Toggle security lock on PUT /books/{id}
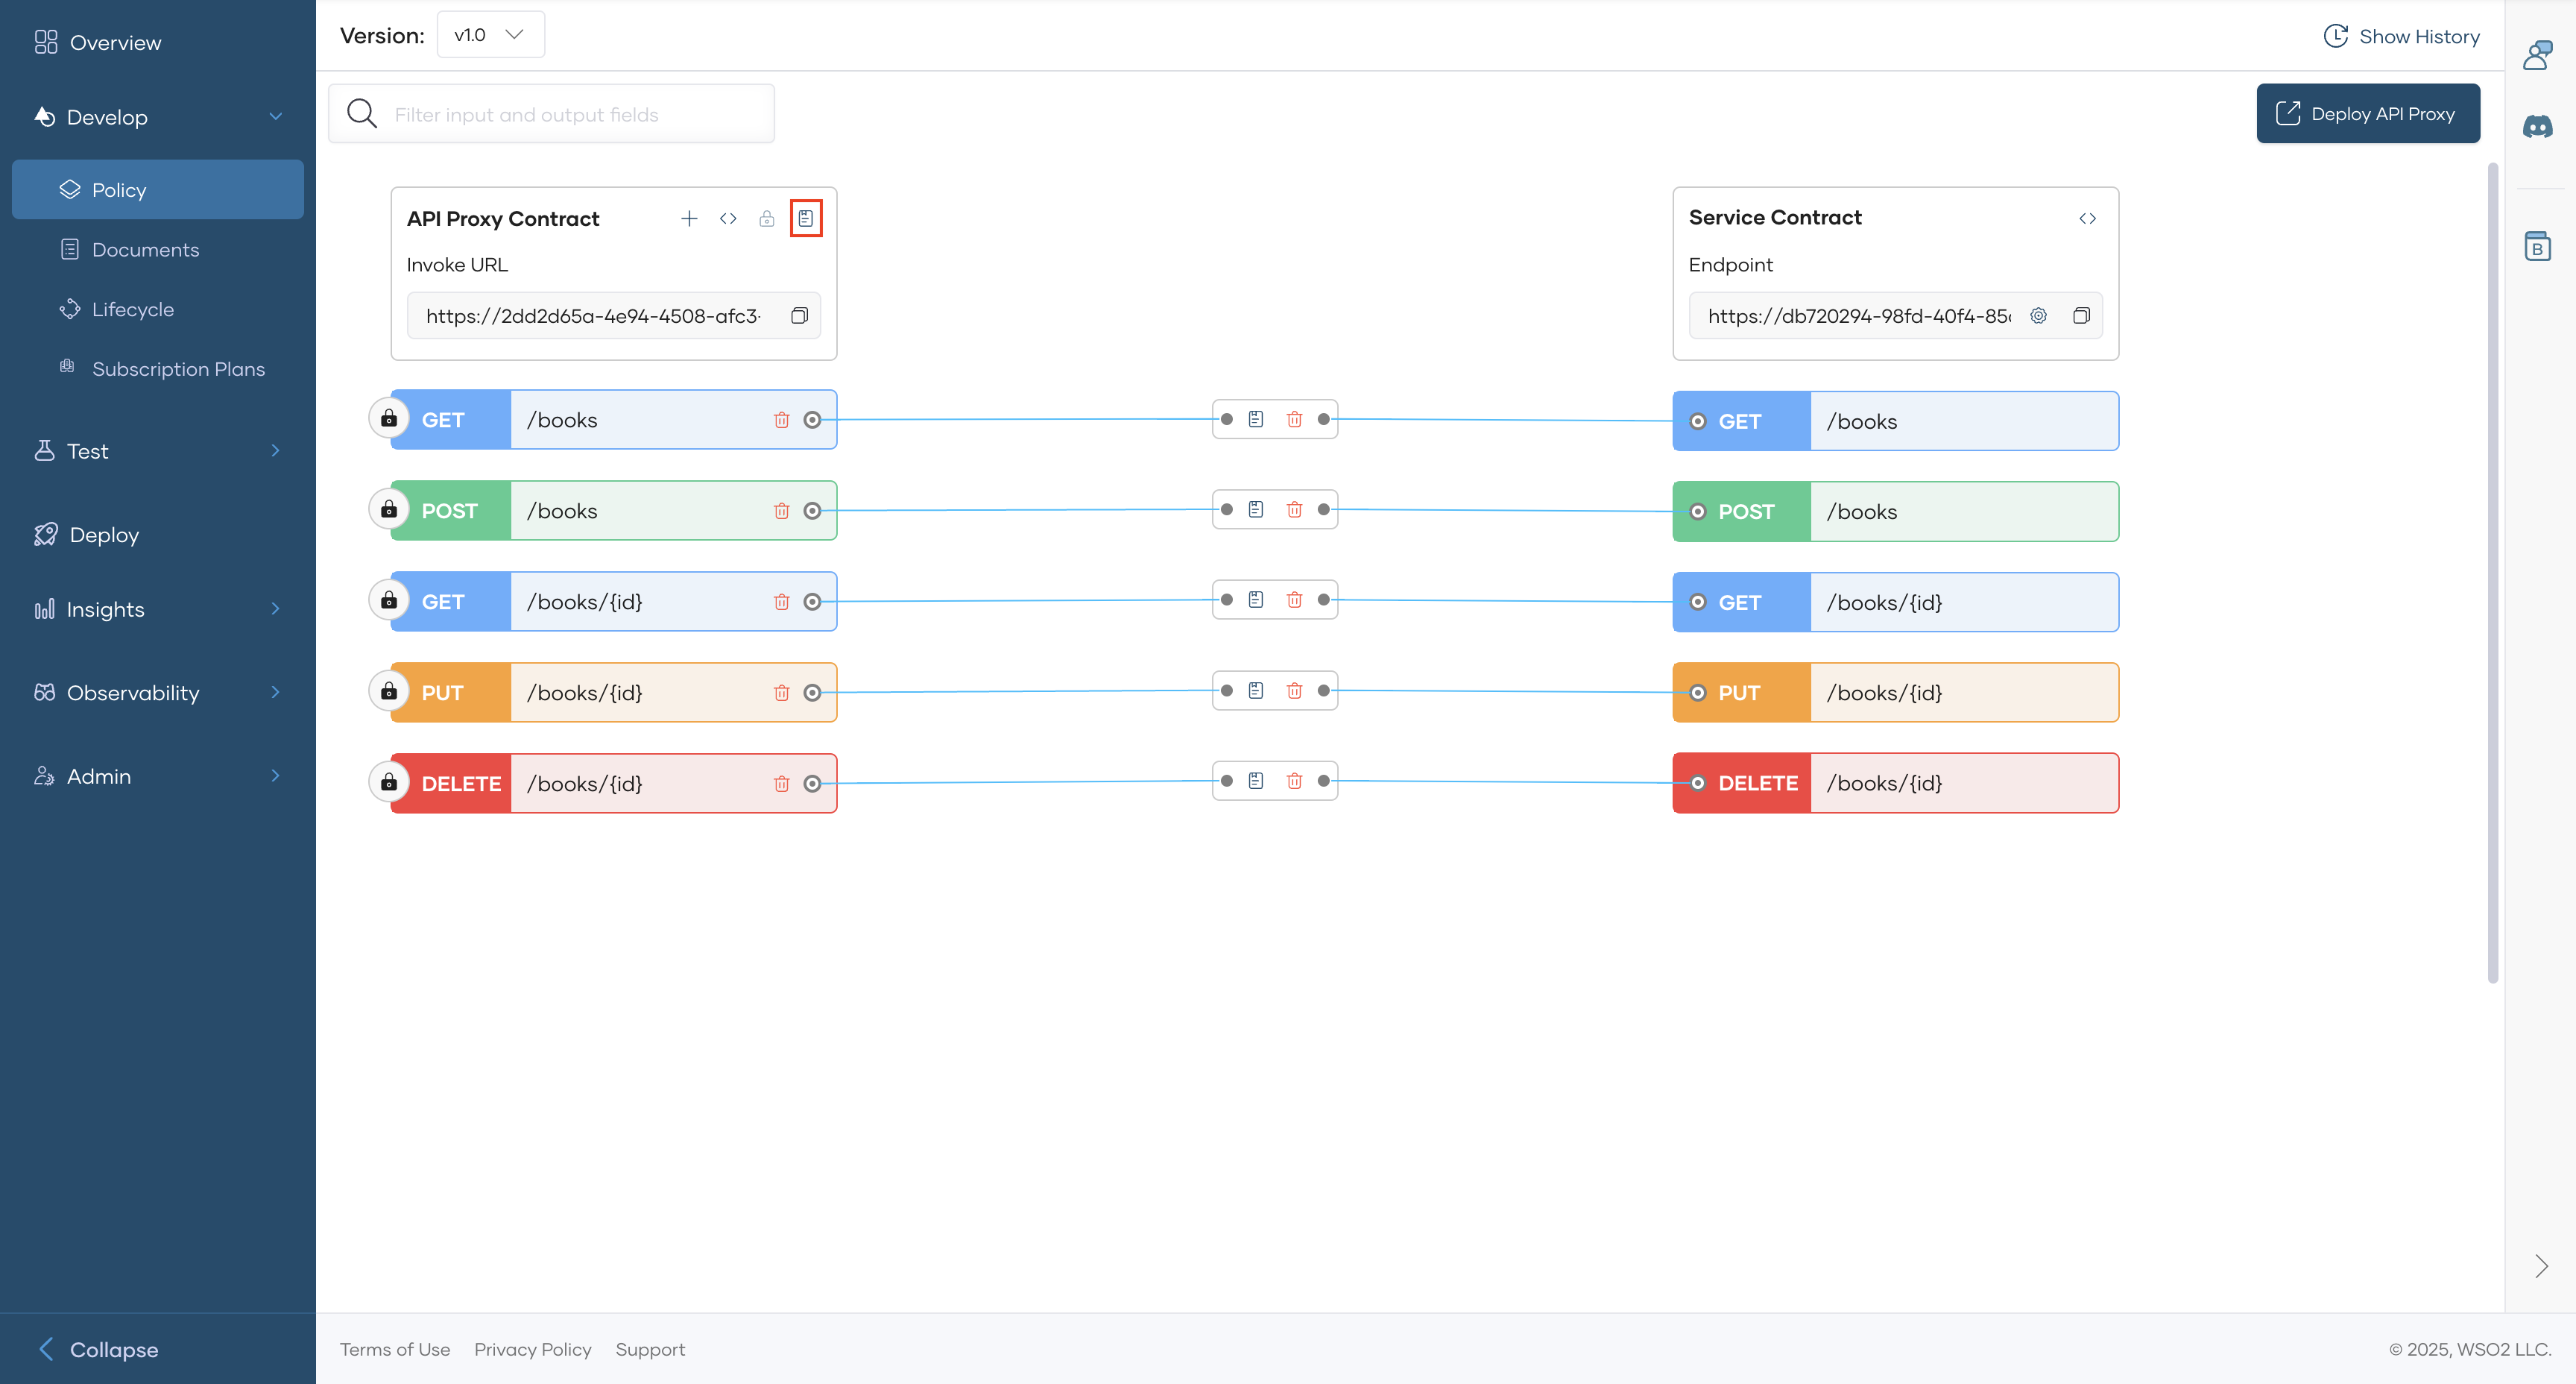 click(x=389, y=691)
